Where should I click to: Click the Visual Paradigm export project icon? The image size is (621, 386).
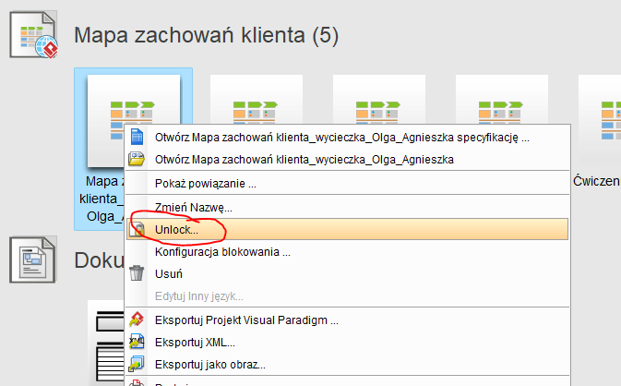[x=137, y=320]
